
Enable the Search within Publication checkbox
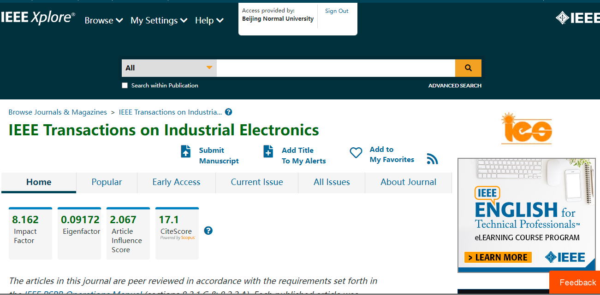[x=125, y=86]
